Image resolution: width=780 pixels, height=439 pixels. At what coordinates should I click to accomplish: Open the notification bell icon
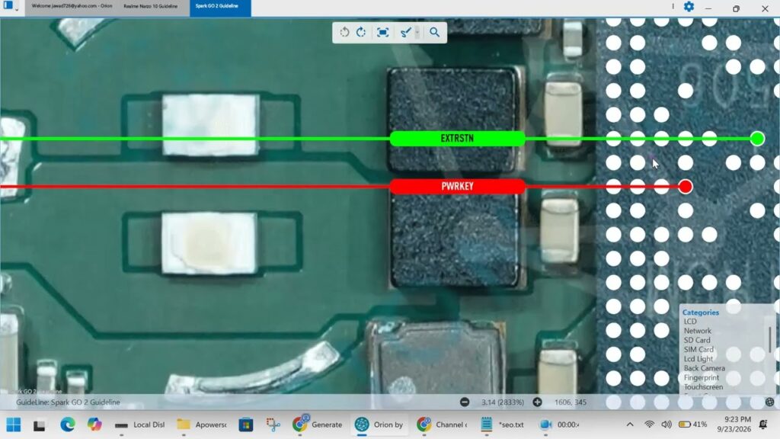[763, 425]
